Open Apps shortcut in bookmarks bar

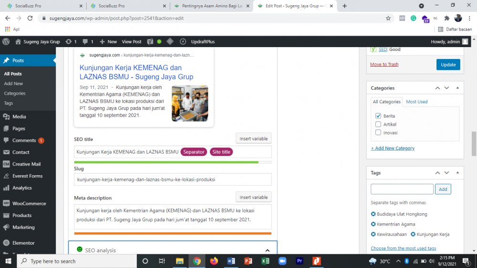[x=12, y=29]
